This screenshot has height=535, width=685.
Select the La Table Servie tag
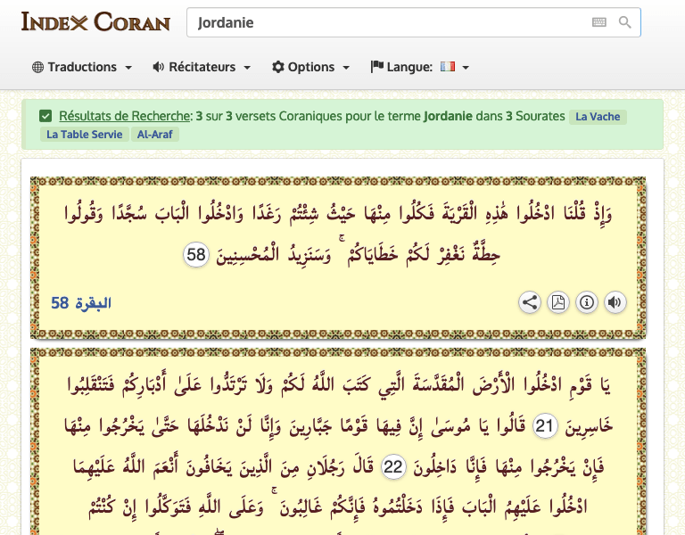click(83, 135)
